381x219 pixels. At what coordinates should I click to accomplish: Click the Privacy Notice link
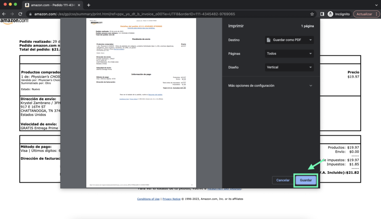pyautogui.click(x=171, y=199)
